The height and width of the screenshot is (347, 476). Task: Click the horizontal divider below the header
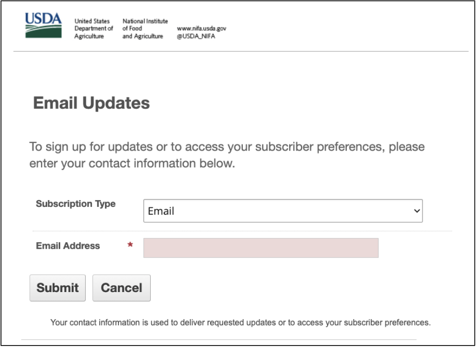tap(241, 51)
